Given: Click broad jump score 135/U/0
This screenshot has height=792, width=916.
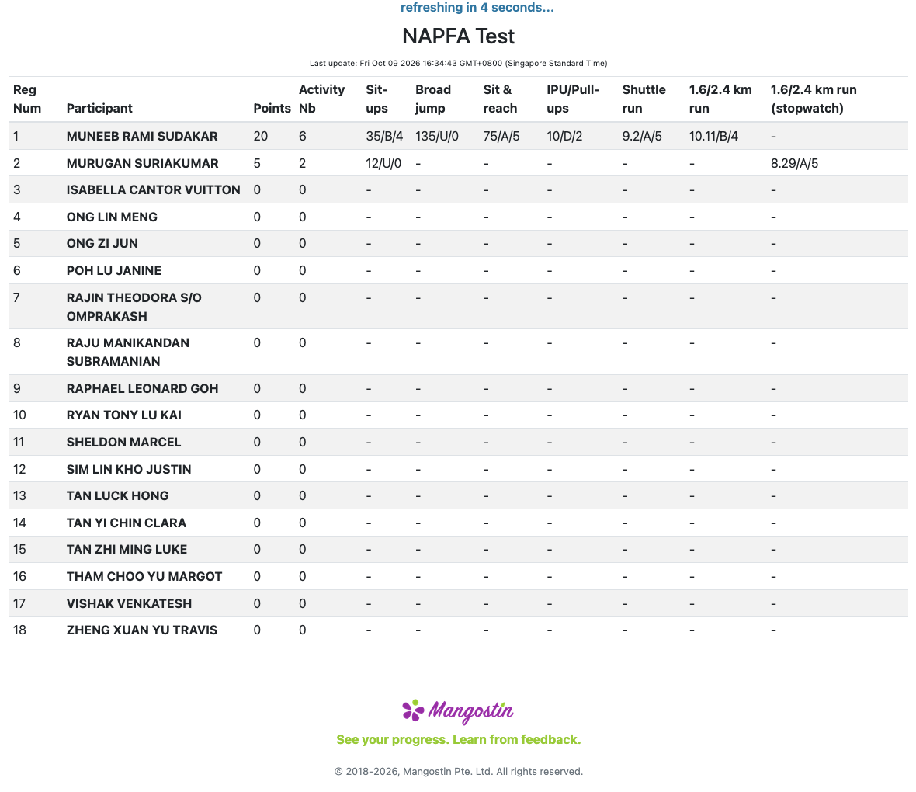Looking at the screenshot, I should pos(437,136).
